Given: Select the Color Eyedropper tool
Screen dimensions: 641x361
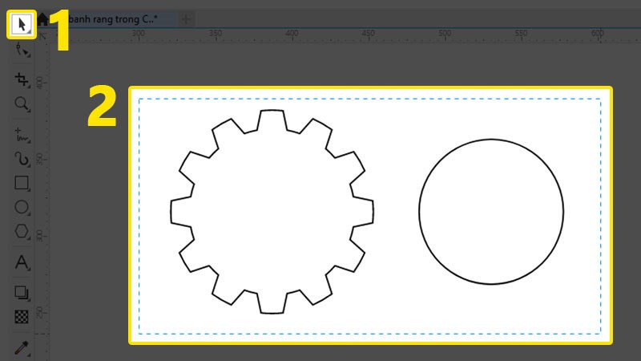Looking at the screenshot, I should coord(22,348).
